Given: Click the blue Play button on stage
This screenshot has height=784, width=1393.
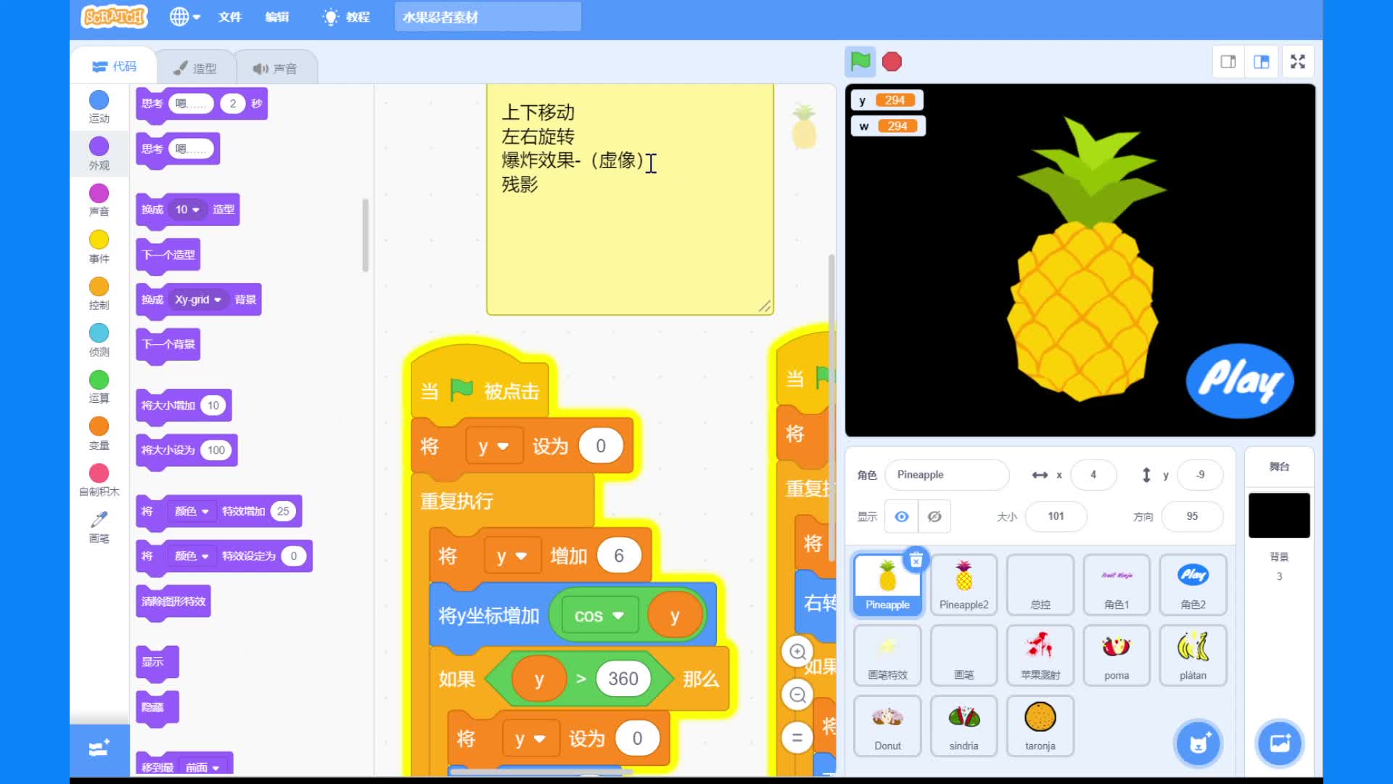Looking at the screenshot, I should click(1240, 380).
